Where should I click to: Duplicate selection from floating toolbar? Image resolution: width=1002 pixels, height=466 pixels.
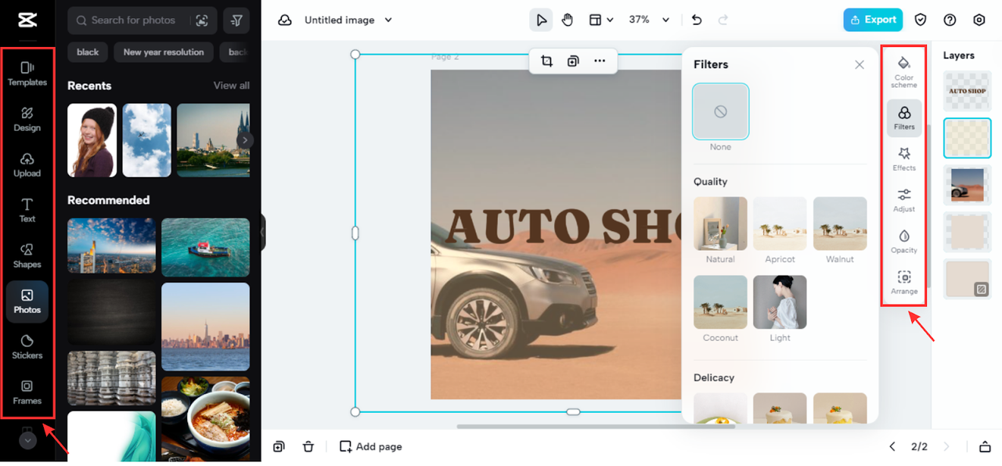coord(573,61)
